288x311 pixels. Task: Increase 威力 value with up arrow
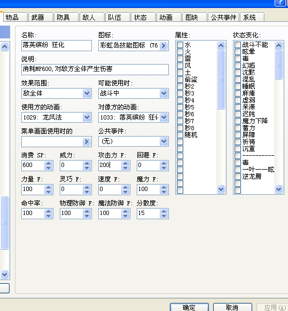click(87, 163)
